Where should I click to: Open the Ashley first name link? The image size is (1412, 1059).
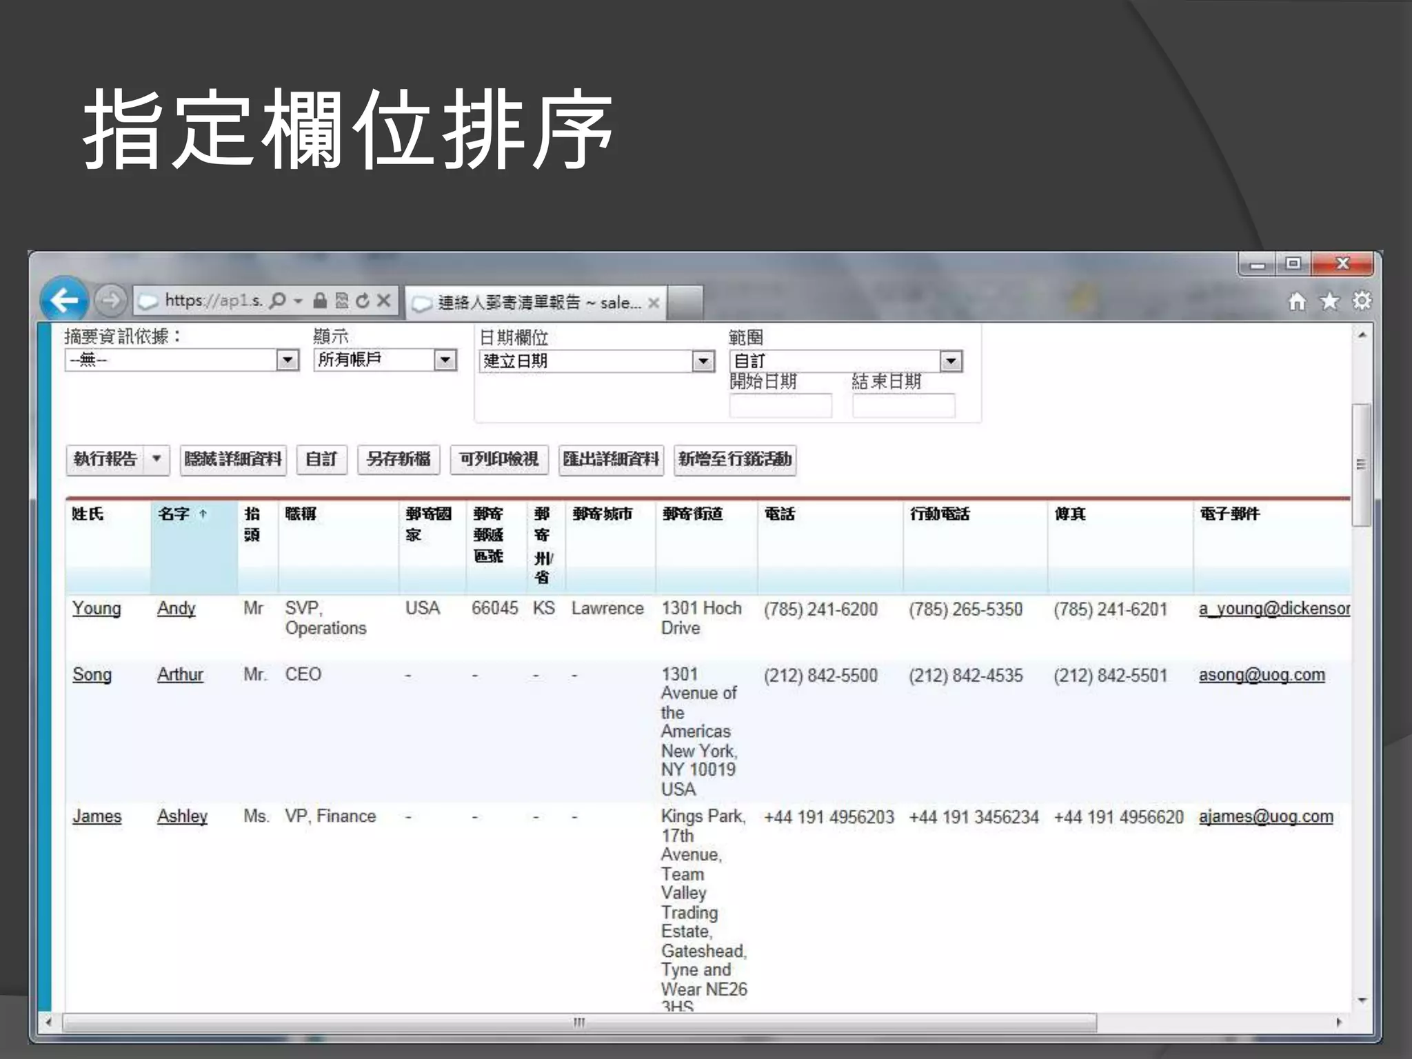point(182,817)
